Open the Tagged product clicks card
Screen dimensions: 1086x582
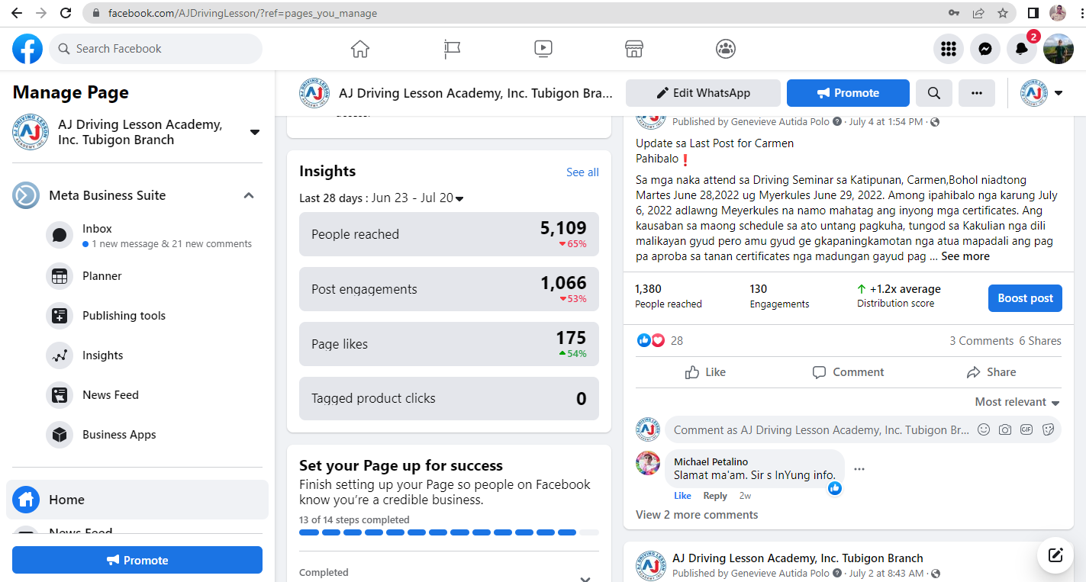(x=449, y=398)
